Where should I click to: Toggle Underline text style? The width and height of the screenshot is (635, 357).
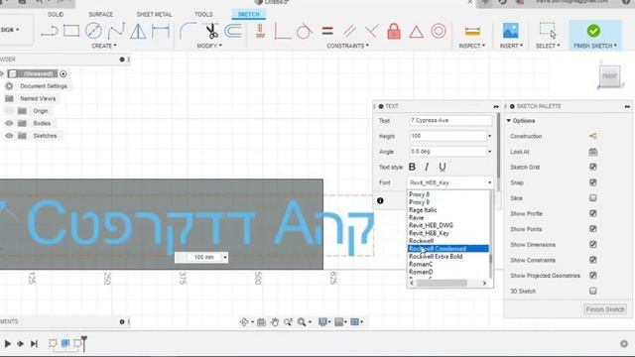pyautogui.click(x=443, y=167)
